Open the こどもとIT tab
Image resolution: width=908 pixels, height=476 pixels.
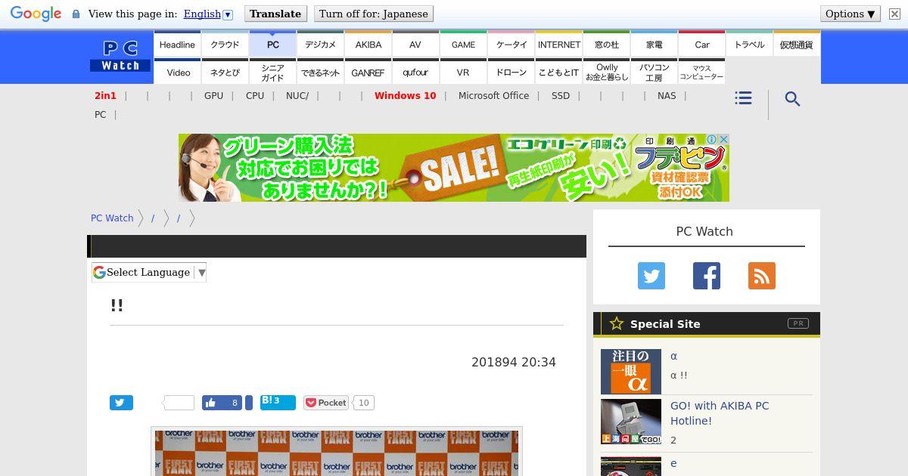558,72
